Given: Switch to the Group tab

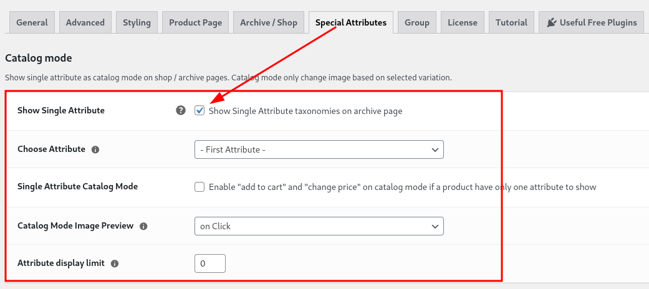Looking at the screenshot, I should point(417,22).
